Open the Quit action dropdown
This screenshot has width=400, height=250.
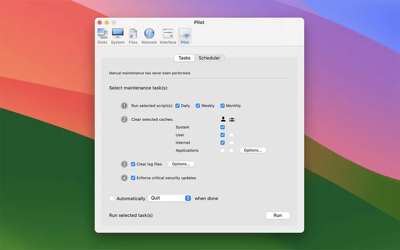pyautogui.click(x=170, y=198)
